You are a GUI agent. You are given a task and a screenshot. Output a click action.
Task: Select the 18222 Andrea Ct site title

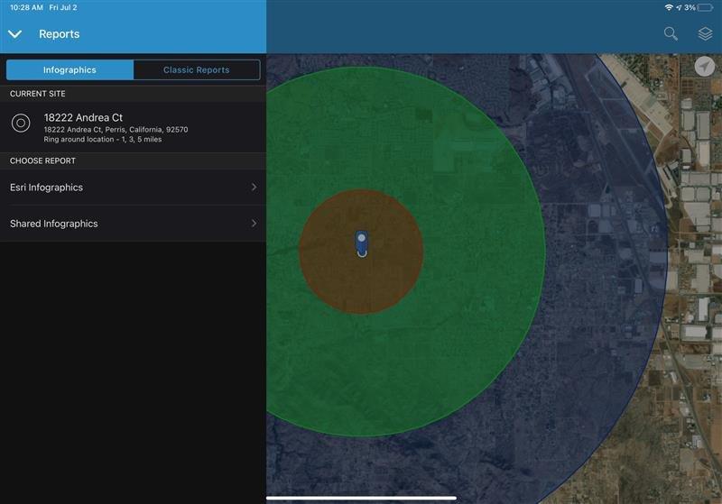[83, 118]
